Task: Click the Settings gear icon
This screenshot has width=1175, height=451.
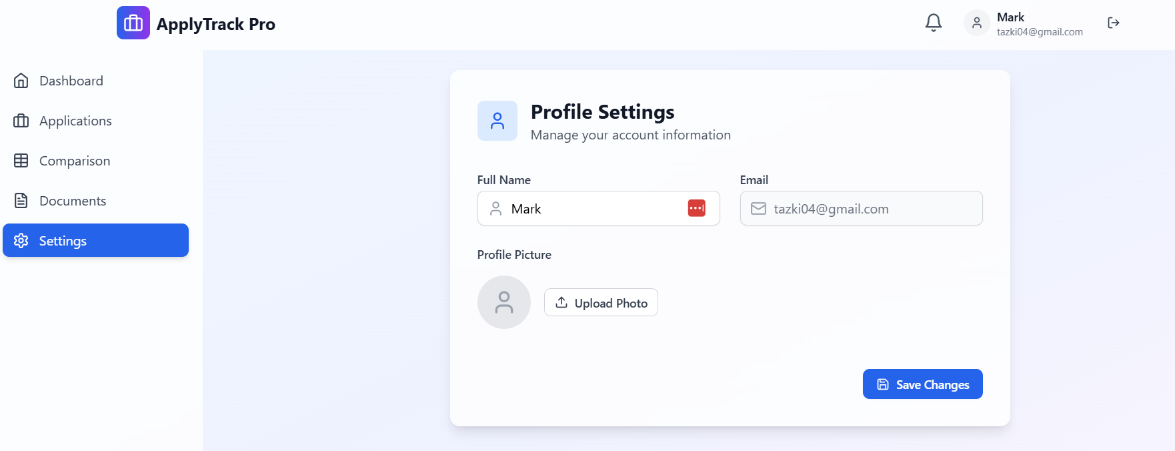Action: coord(21,241)
